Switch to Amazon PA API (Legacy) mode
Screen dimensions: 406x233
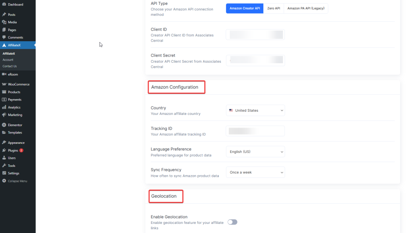(x=306, y=8)
